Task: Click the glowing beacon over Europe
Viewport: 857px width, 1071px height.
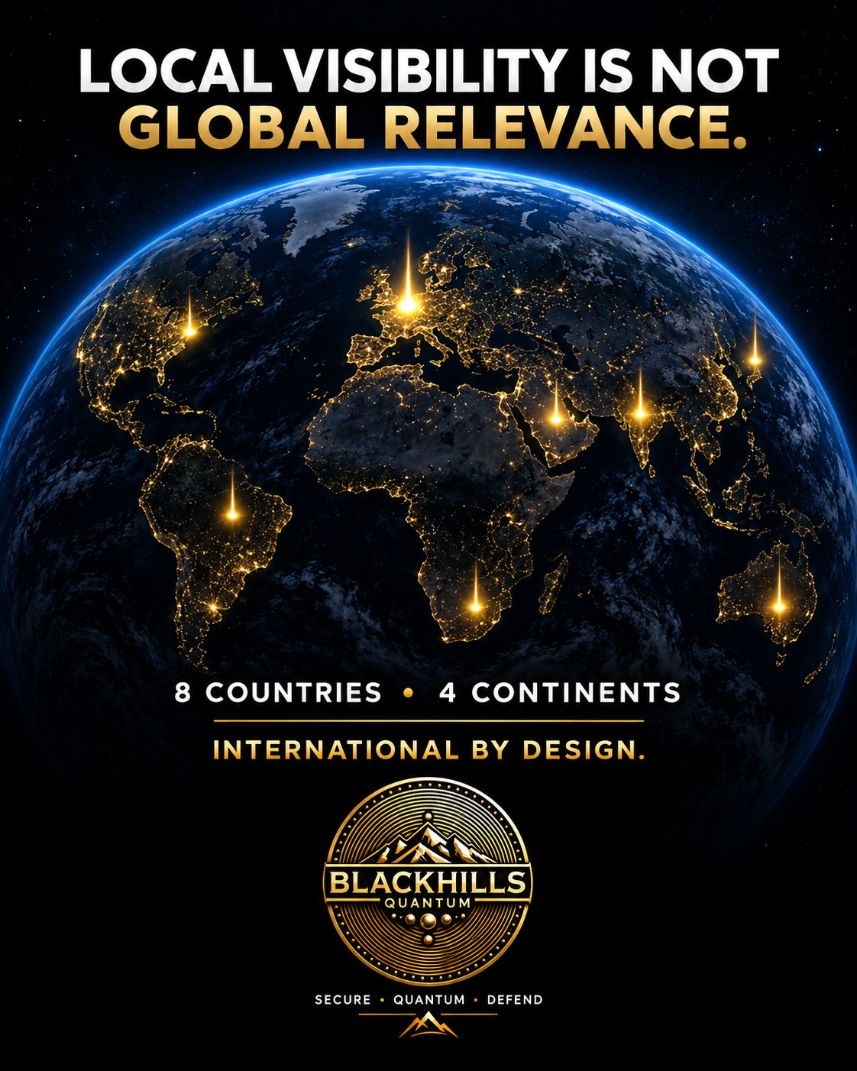Action: point(408,304)
